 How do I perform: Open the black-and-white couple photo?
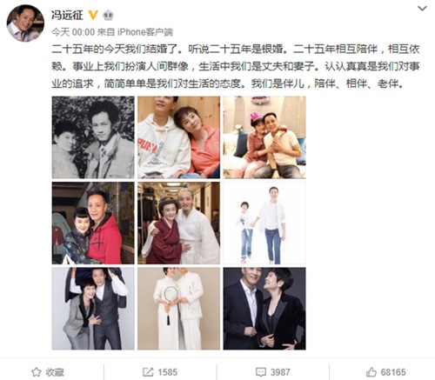point(93,137)
